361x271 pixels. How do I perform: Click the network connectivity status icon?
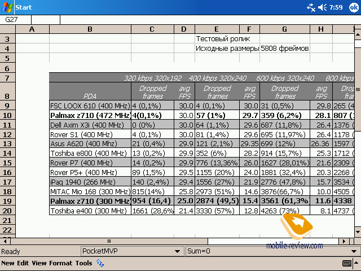(x=311, y=7)
